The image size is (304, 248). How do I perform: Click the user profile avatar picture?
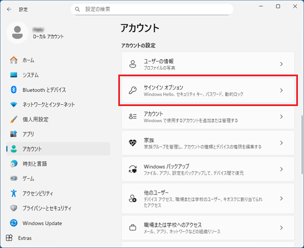18,33
